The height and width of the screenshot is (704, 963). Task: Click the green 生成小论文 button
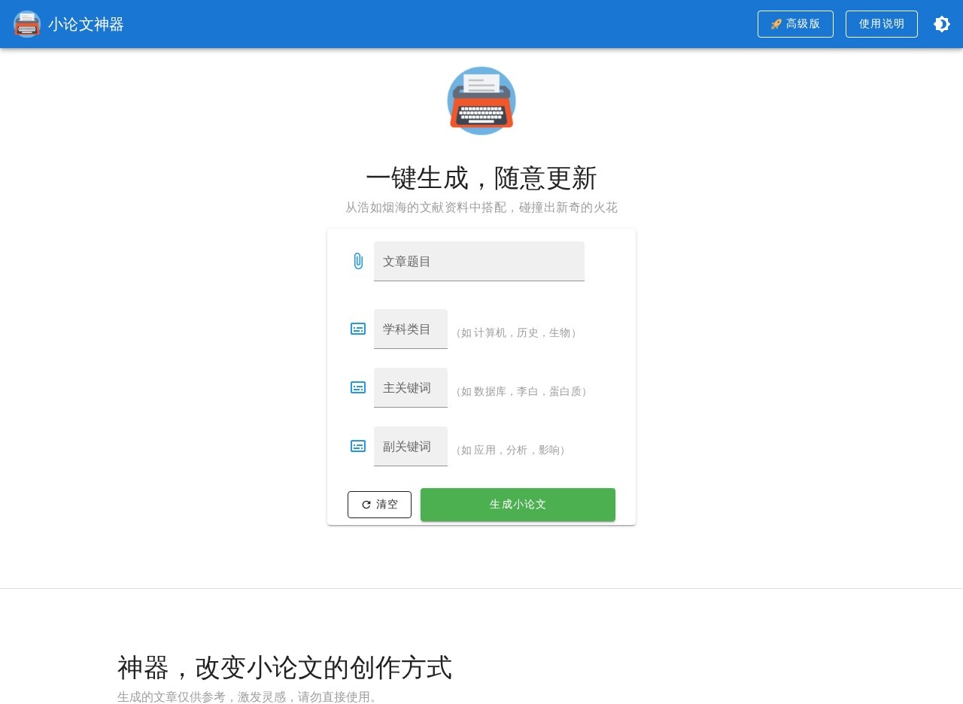click(x=518, y=505)
